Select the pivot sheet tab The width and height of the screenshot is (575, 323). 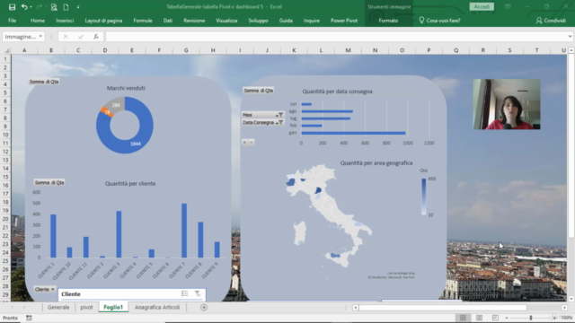86,307
